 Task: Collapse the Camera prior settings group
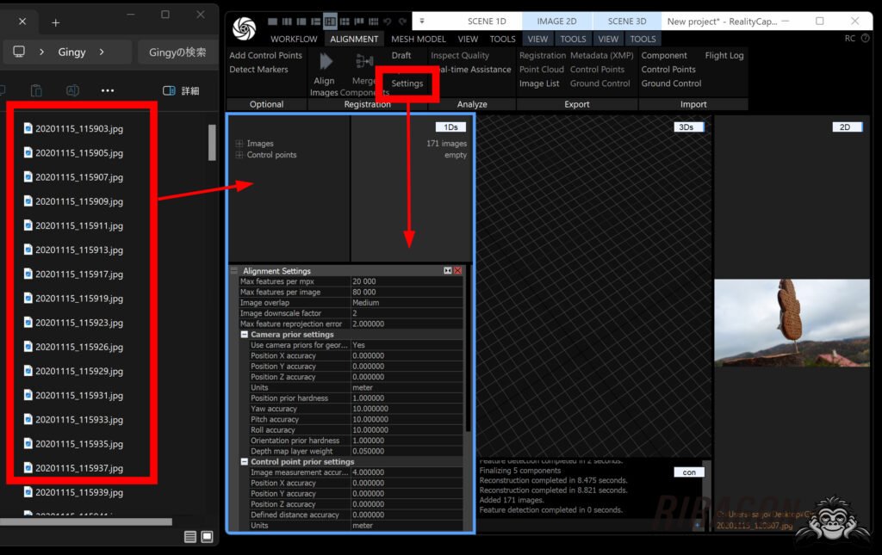(245, 334)
